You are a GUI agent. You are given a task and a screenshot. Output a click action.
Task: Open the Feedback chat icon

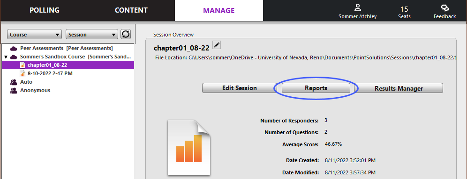tap(444, 8)
